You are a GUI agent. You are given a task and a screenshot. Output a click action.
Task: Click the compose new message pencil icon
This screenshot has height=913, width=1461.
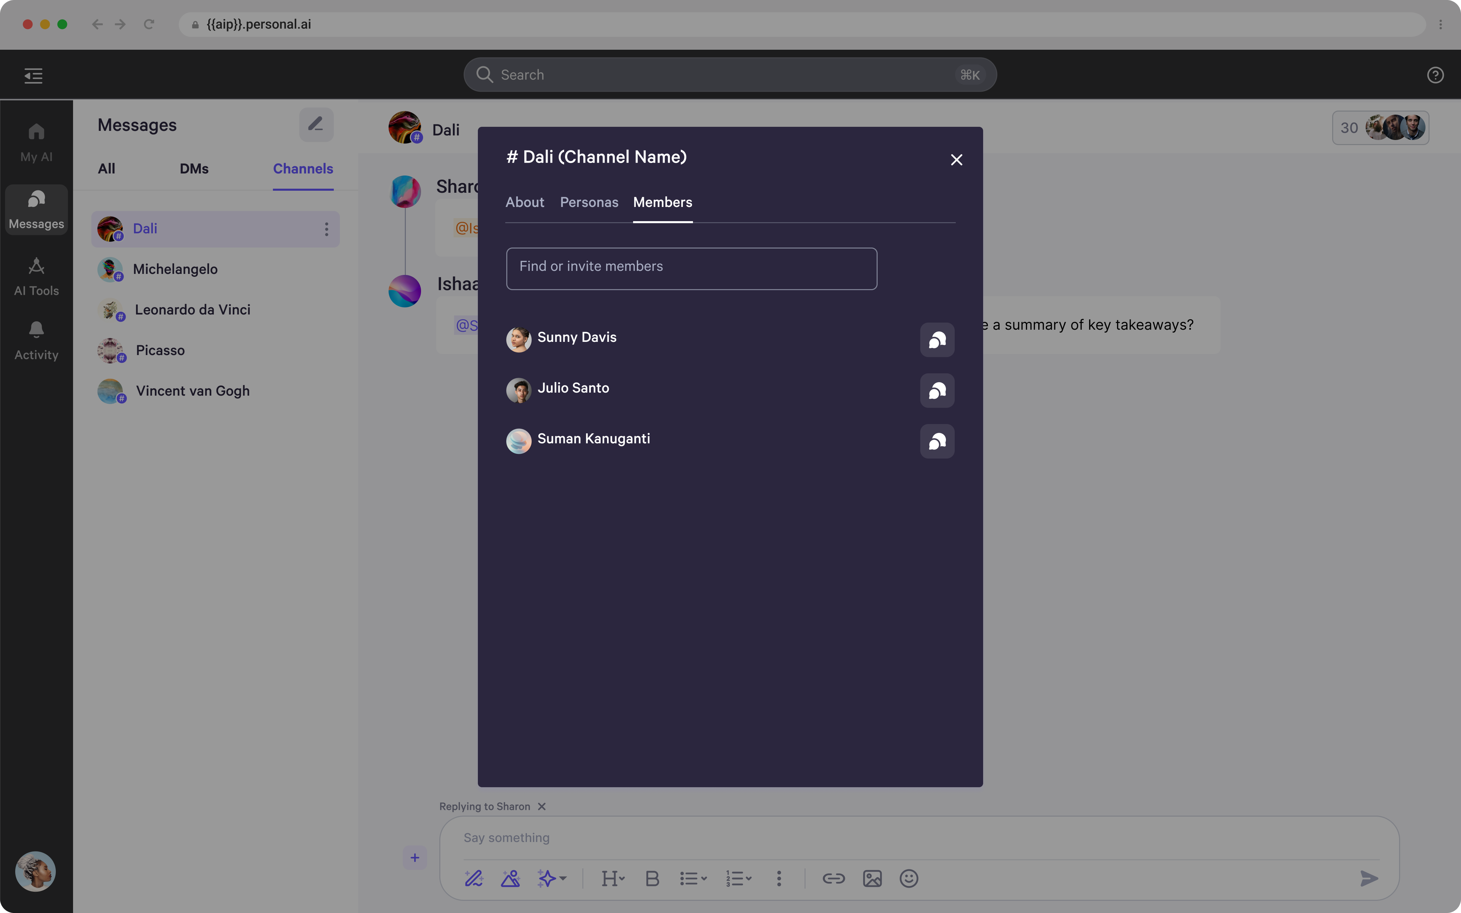tap(316, 125)
